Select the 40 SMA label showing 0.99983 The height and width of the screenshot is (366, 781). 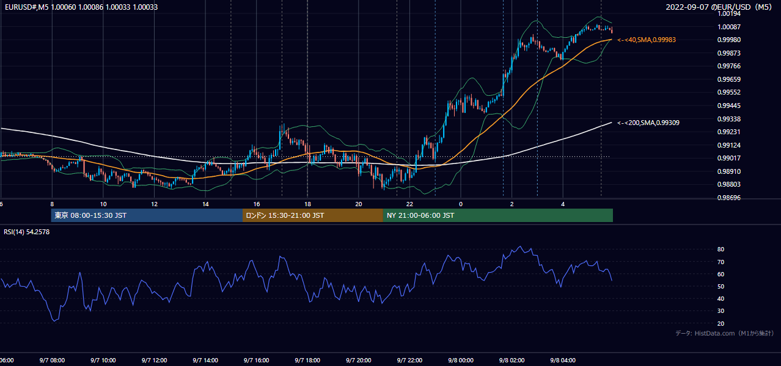647,40
